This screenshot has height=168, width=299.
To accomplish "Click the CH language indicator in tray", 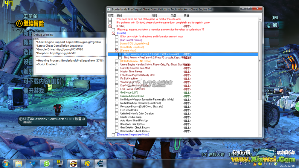I will (231, 164).
